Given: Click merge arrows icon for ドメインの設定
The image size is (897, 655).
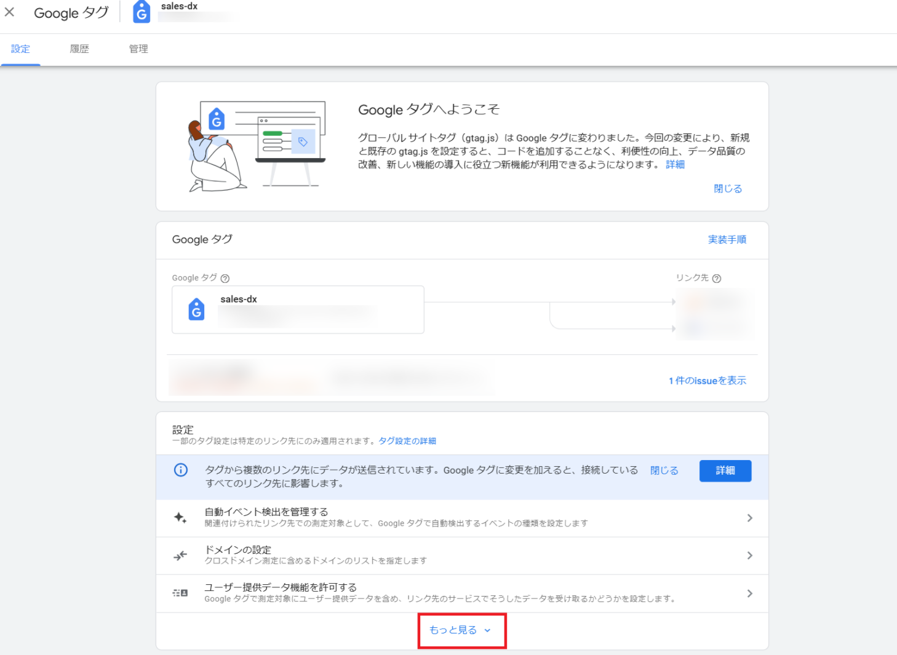Looking at the screenshot, I should pos(180,555).
